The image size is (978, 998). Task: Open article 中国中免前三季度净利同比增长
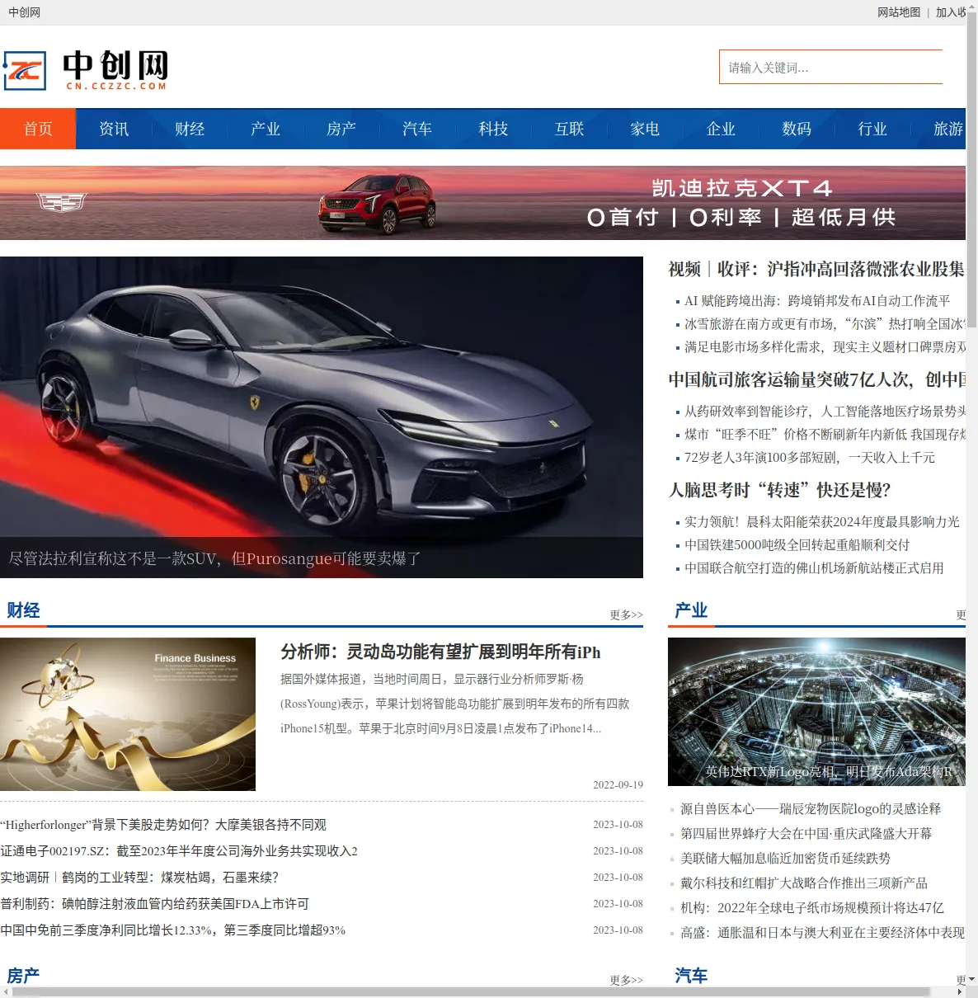(173, 930)
